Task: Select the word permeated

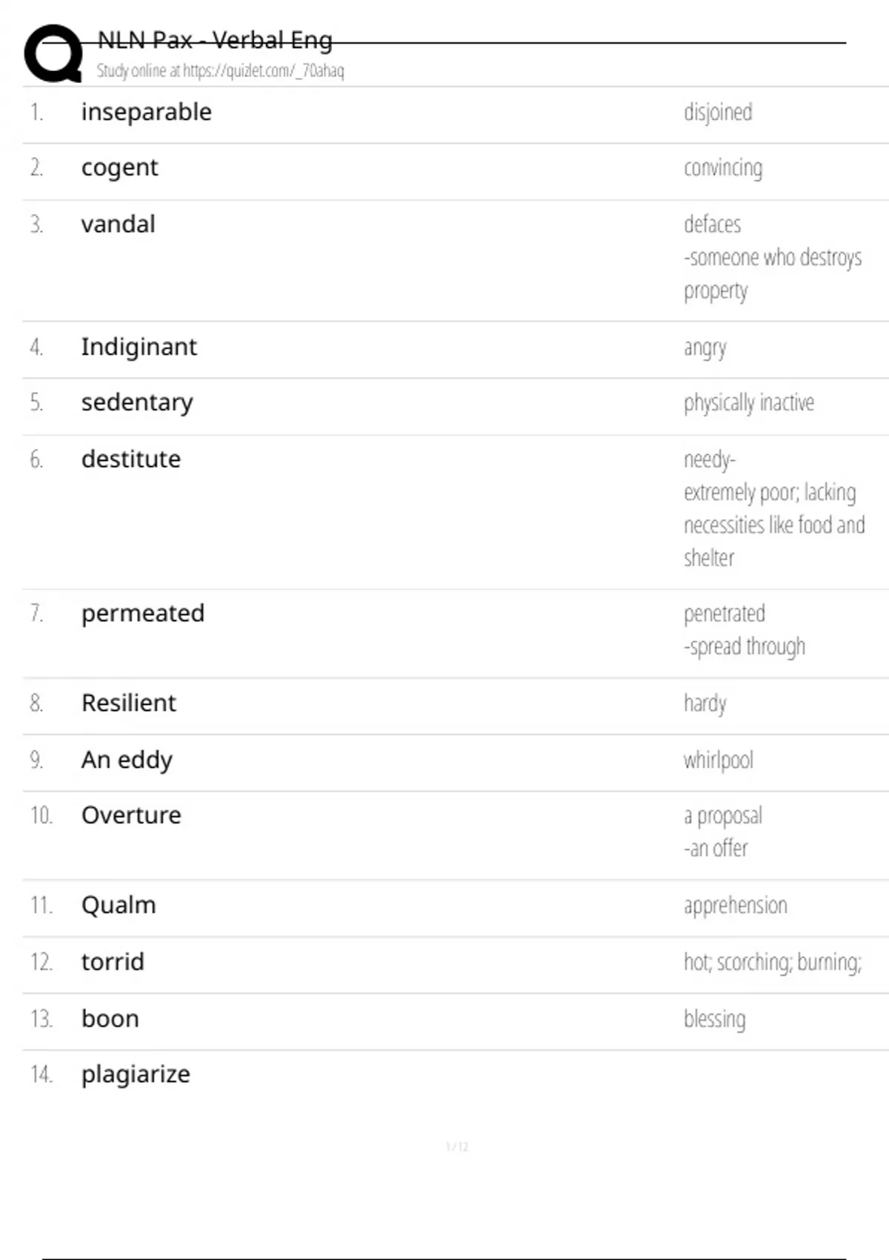Action: (143, 614)
